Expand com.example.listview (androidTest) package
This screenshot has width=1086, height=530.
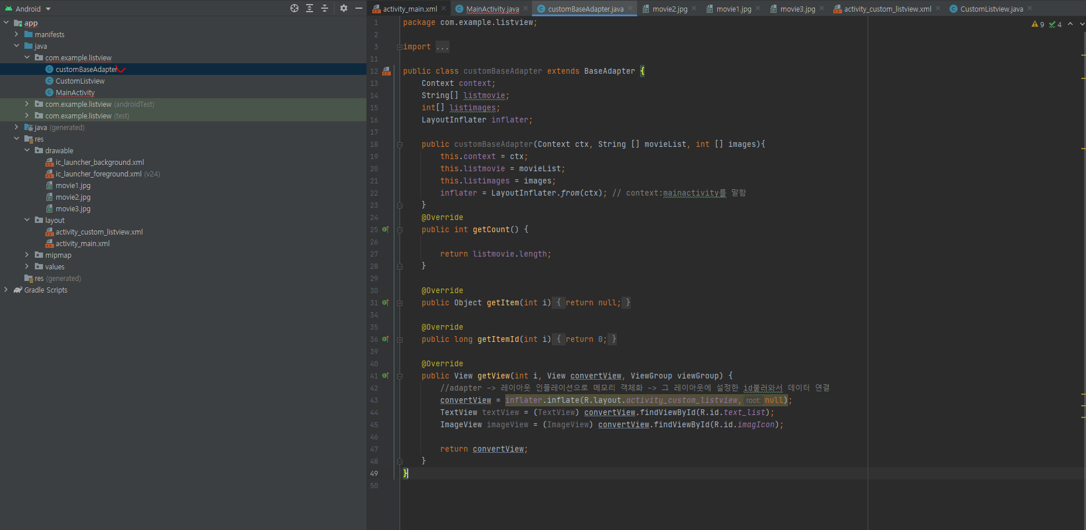(x=27, y=104)
